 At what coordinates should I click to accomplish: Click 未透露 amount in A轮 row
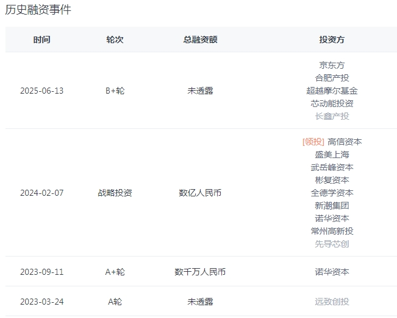tap(200, 302)
